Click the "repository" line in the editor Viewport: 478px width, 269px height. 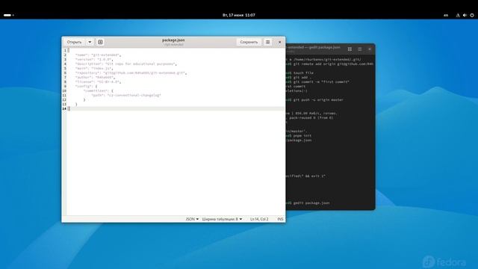(x=131, y=73)
